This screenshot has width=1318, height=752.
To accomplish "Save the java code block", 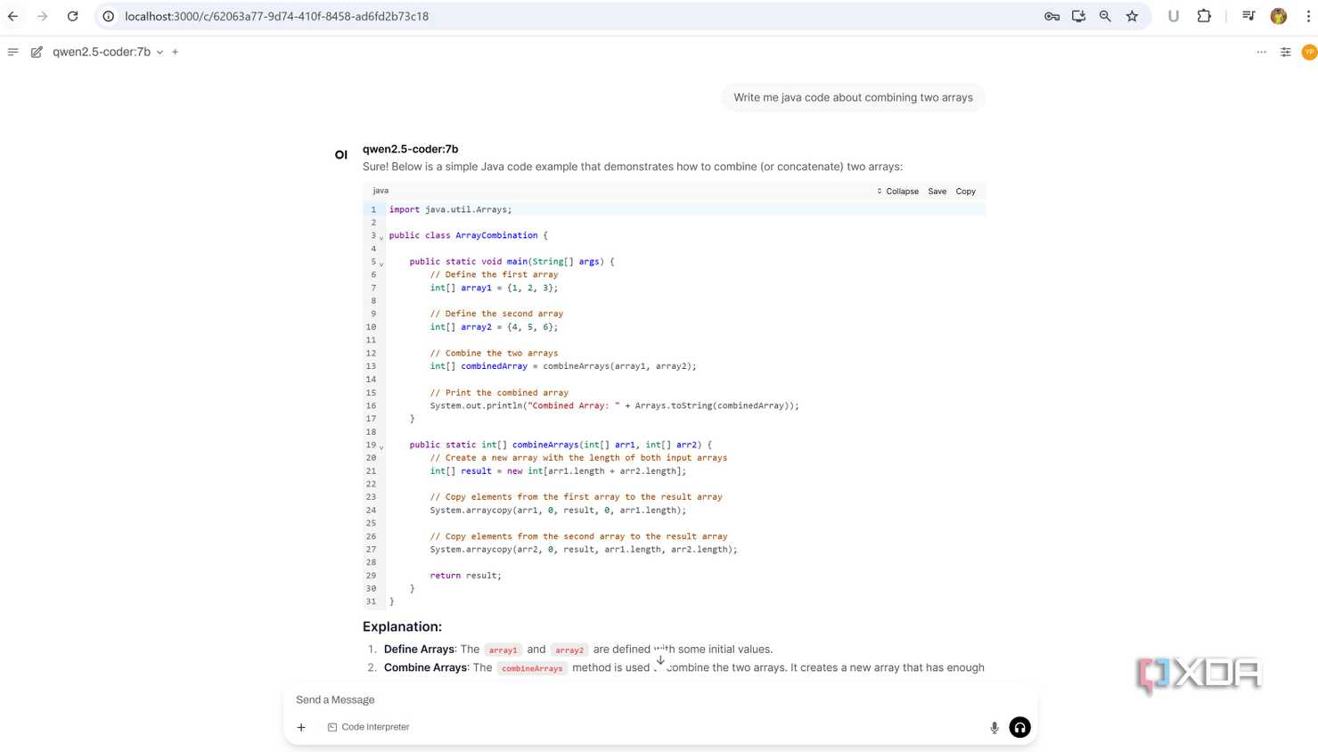I will [937, 191].
